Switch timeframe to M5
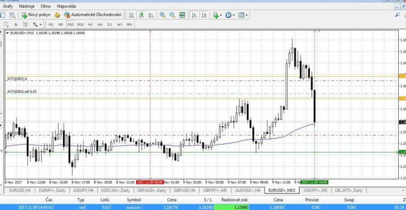 pos(61,25)
